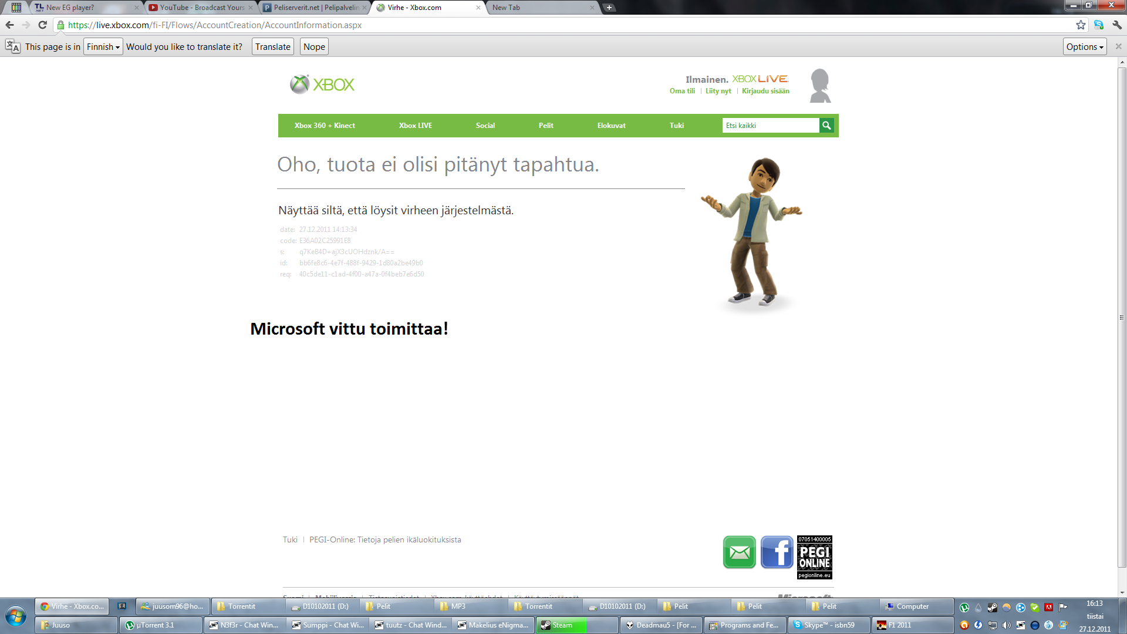Click the PEGI Online badge

[x=815, y=557]
